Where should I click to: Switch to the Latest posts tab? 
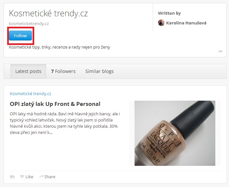(x=28, y=71)
